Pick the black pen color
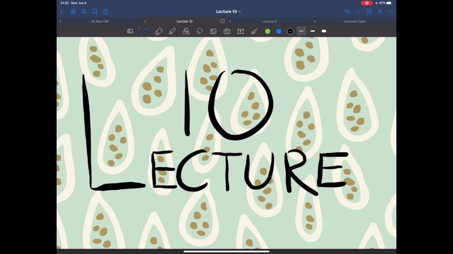This screenshot has width=453, height=254. [290, 31]
